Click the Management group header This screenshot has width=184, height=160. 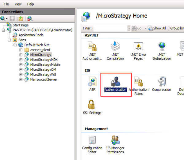(x=96, y=129)
